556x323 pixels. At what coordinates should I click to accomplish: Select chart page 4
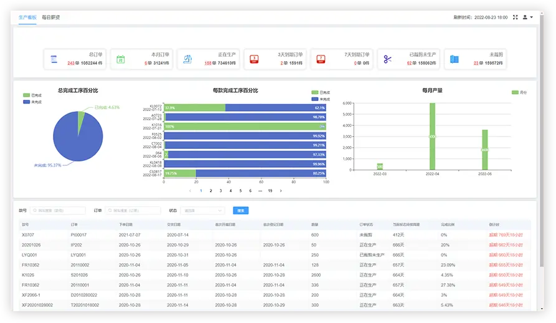(230, 191)
